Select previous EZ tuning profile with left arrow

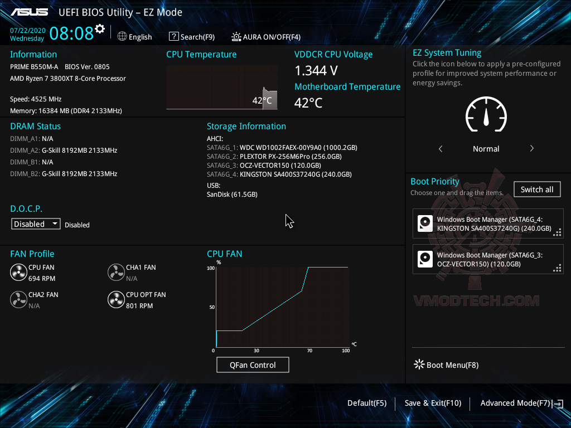coord(441,148)
